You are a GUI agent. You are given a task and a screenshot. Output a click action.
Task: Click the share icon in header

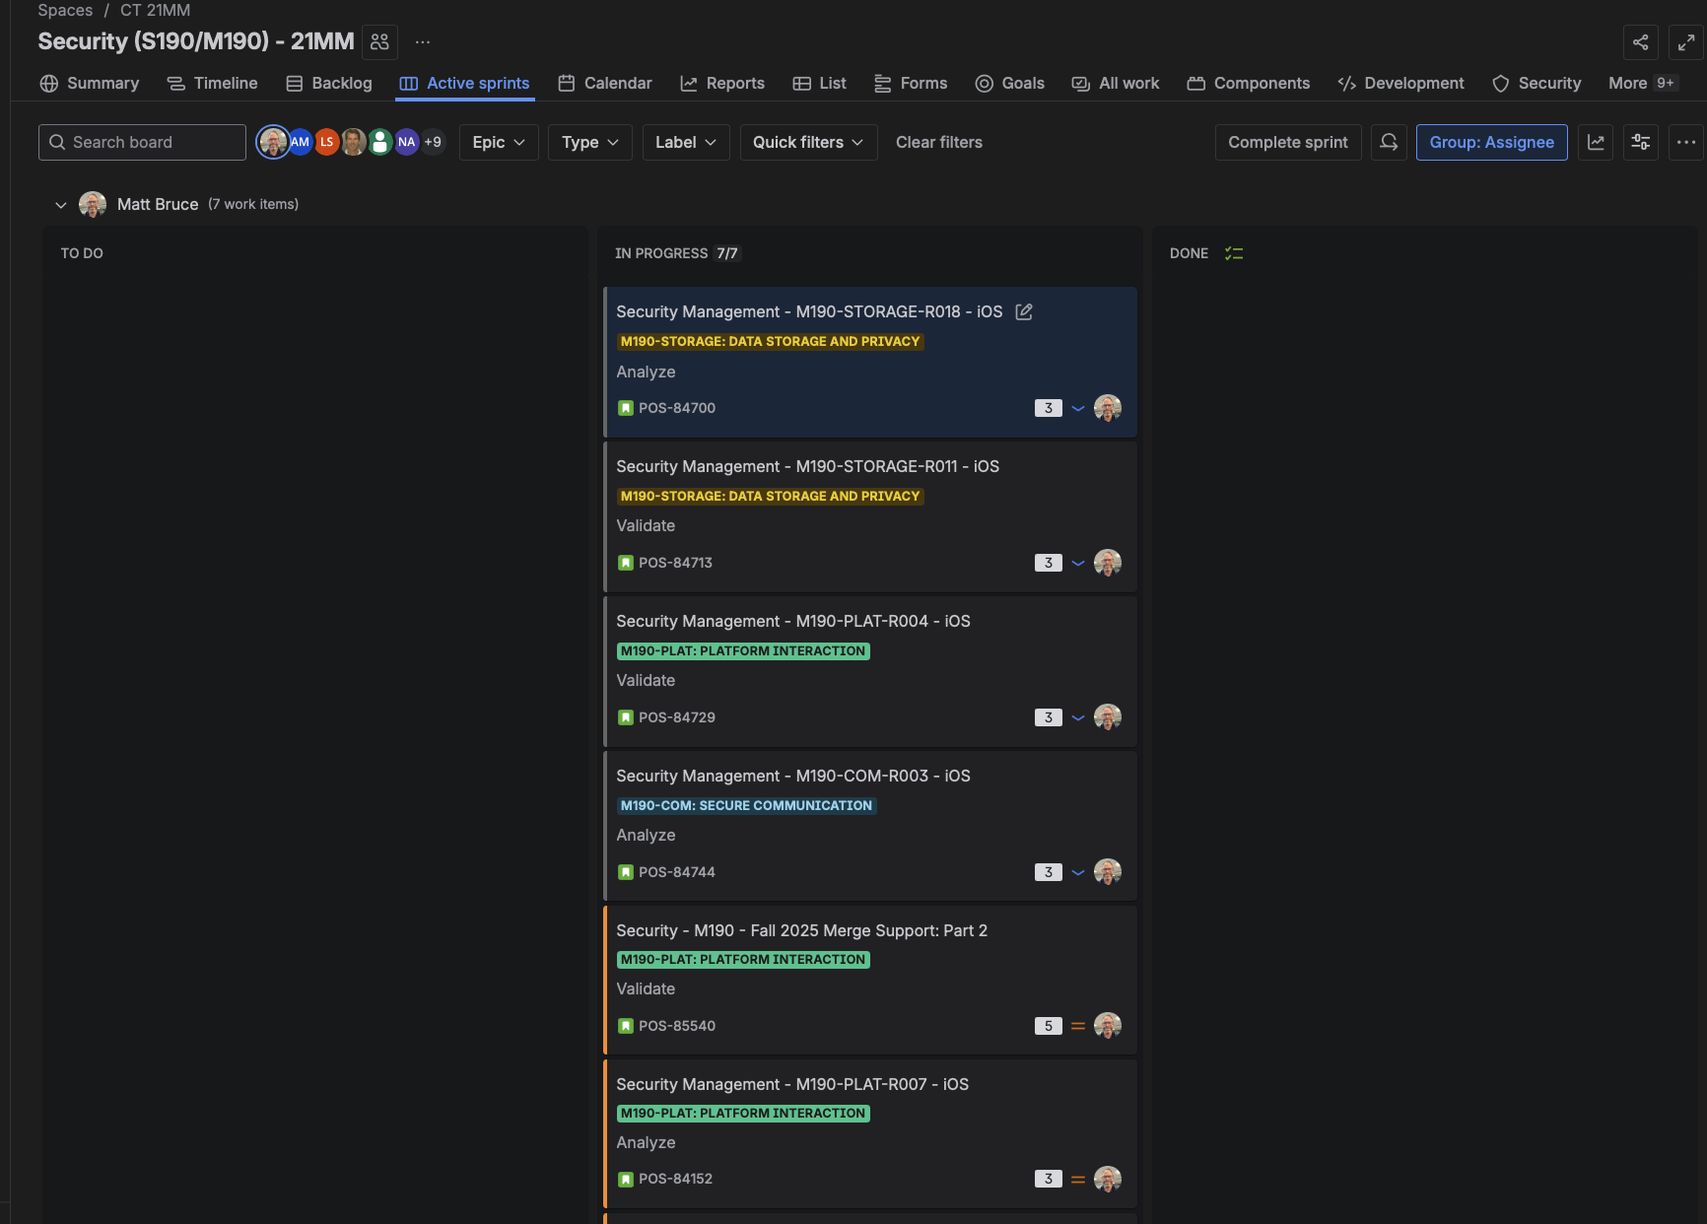click(1640, 42)
